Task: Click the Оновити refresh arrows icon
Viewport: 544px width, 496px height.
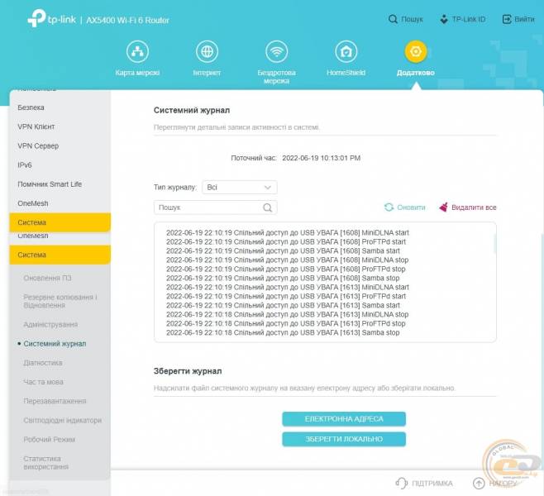Action: pyautogui.click(x=389, y=207)
